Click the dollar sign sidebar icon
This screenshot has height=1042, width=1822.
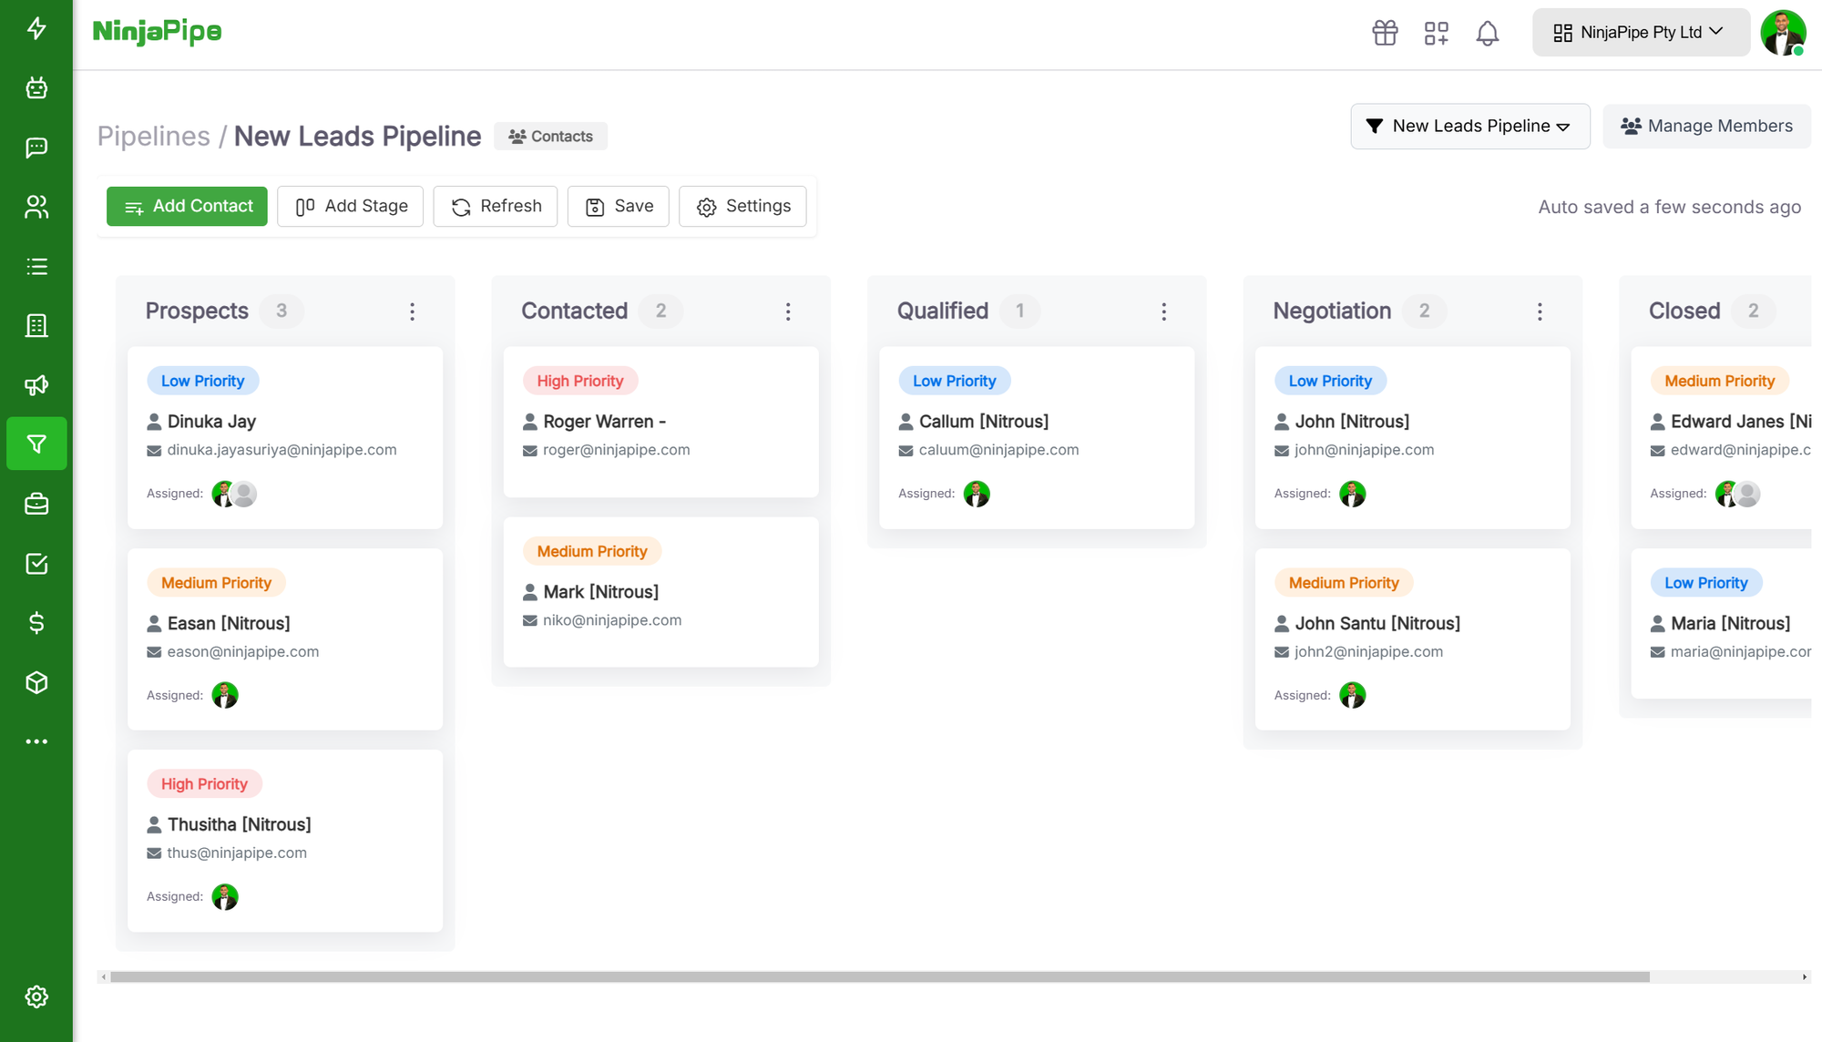36,622
